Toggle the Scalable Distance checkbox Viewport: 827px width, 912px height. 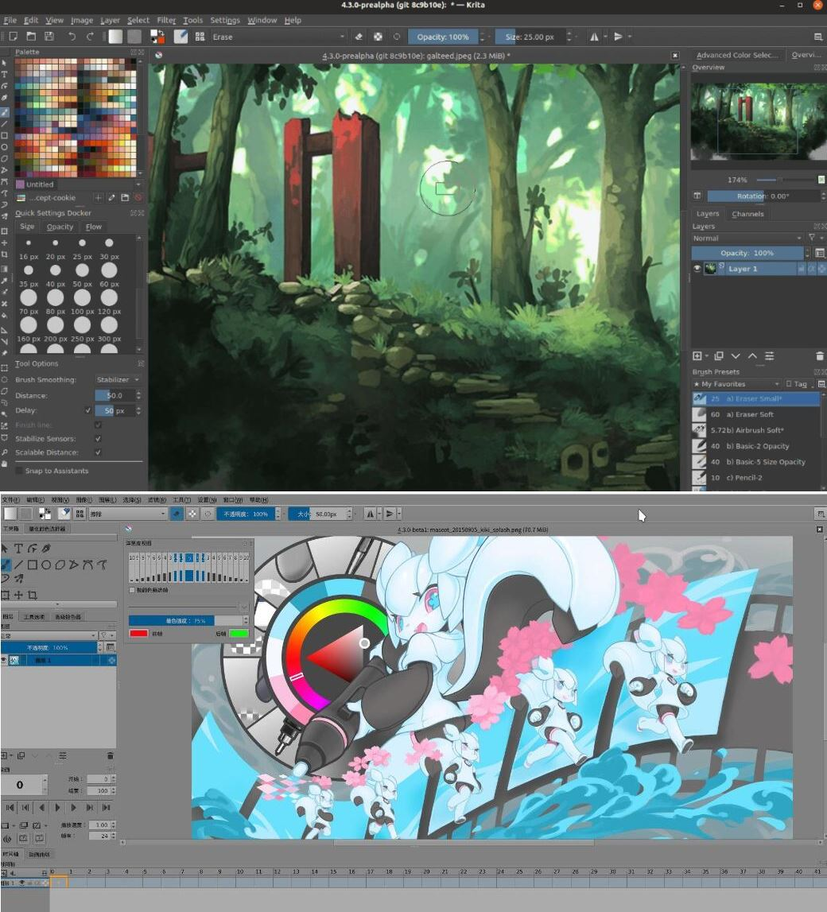(x=98, y=452)
